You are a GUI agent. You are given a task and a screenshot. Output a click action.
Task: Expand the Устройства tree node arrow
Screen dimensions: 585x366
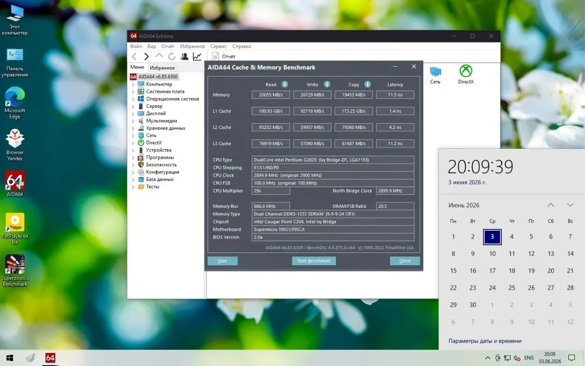pos(133,150)
